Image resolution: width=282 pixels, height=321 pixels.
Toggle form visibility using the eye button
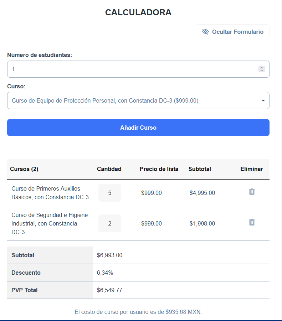coord(232,32)
